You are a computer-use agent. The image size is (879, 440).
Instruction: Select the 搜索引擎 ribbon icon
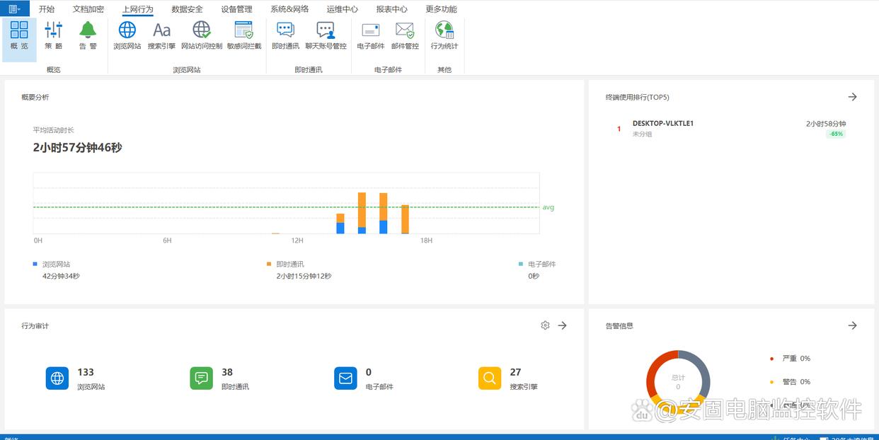(161, 35)
